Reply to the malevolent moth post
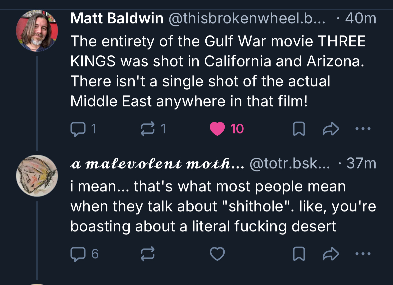 click(78, 255)
